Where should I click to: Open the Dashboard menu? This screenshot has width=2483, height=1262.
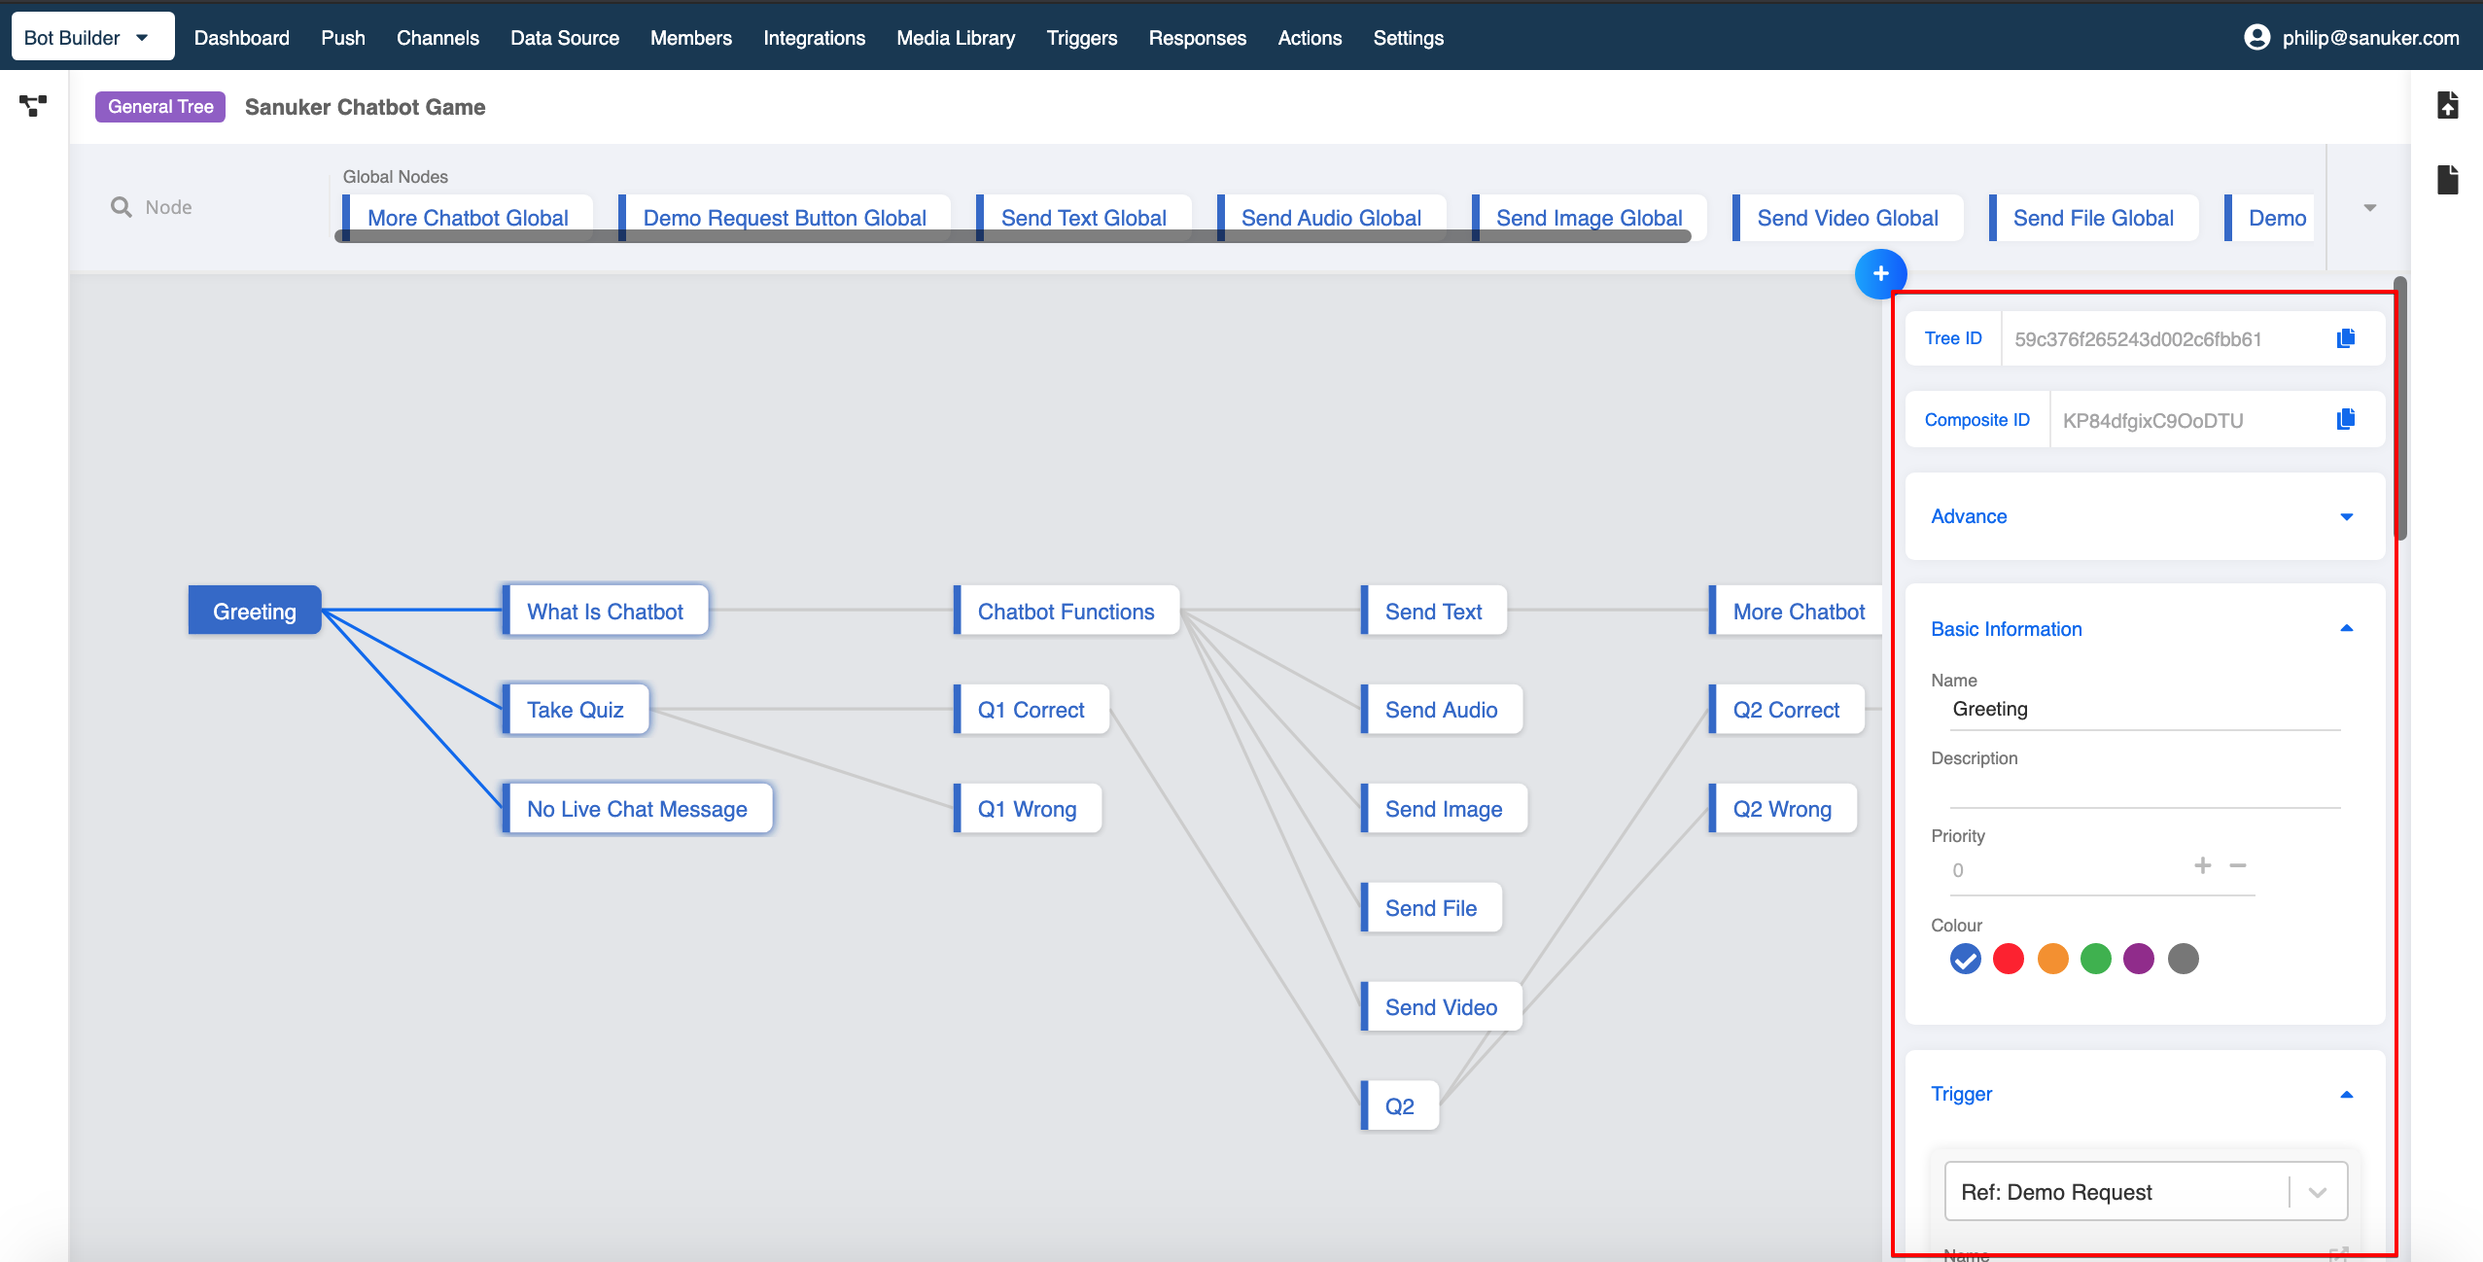241,37
